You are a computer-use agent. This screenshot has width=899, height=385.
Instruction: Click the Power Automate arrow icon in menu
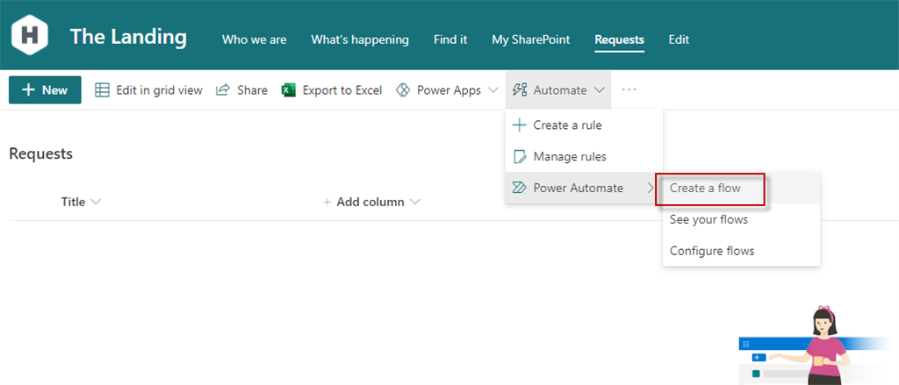(x=519, y=188)
